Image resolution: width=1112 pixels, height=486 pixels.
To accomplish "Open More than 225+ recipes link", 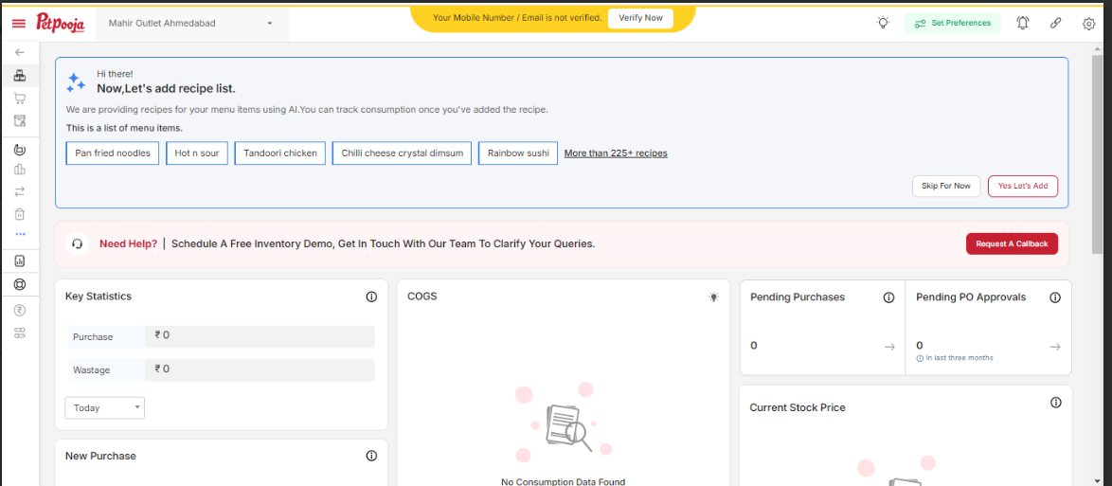I will pyautogui.click(x=616, y=153).
